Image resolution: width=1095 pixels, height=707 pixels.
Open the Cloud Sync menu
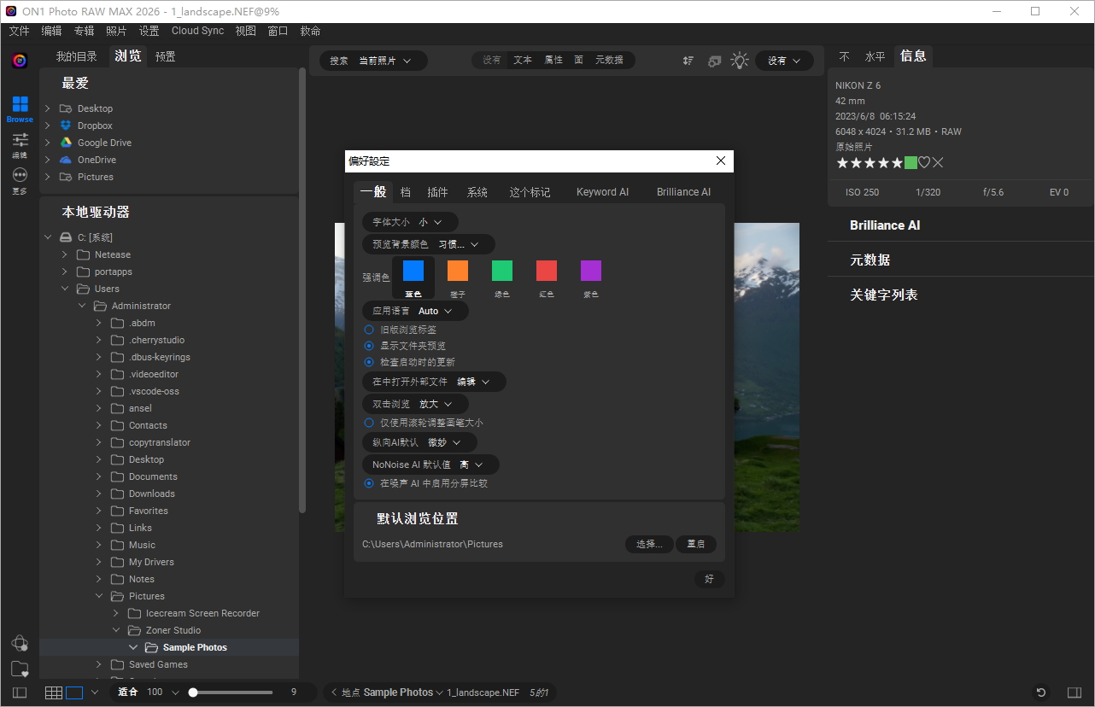197,30
